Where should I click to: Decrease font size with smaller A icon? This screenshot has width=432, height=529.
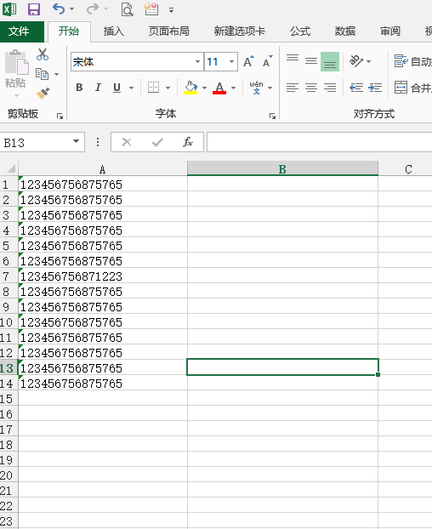(x=267, y=61)
